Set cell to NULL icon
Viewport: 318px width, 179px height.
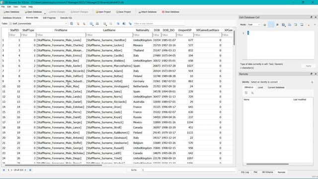(309, 24)
